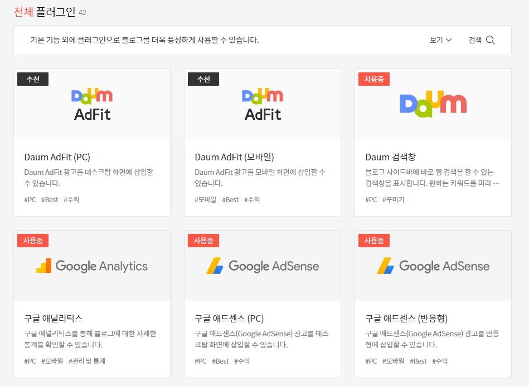Click the 사용중 badge on 구글 애드센스 (반응형)
The height and width of the screenshot is (387, 529).
[374, 241]
